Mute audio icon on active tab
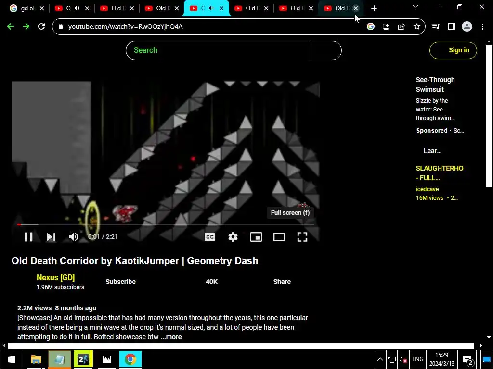The image size is (493, 369). [x=211, y=8]
